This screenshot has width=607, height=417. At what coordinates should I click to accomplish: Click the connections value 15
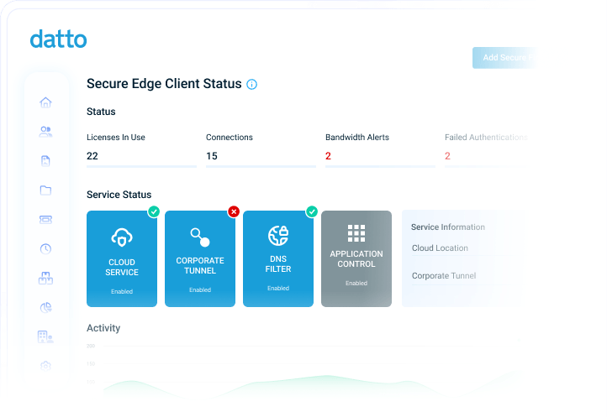pyautogui.click(x=212, y=156)
